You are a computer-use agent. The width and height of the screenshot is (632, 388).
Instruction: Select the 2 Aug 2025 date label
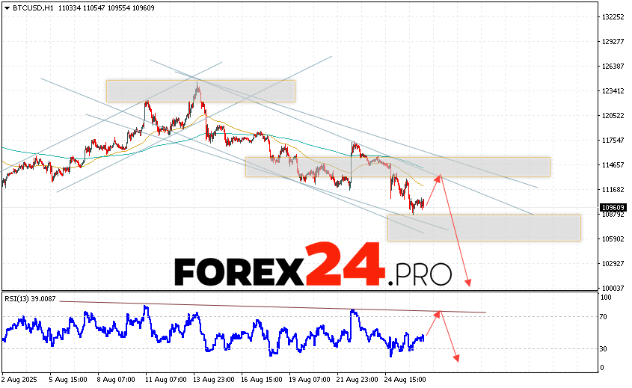[20, 379]
